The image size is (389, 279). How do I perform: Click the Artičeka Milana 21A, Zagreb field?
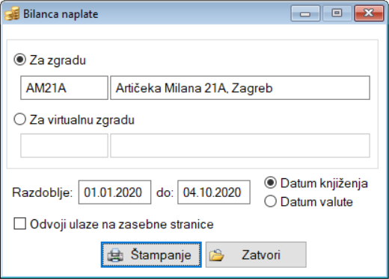point(240,88)
